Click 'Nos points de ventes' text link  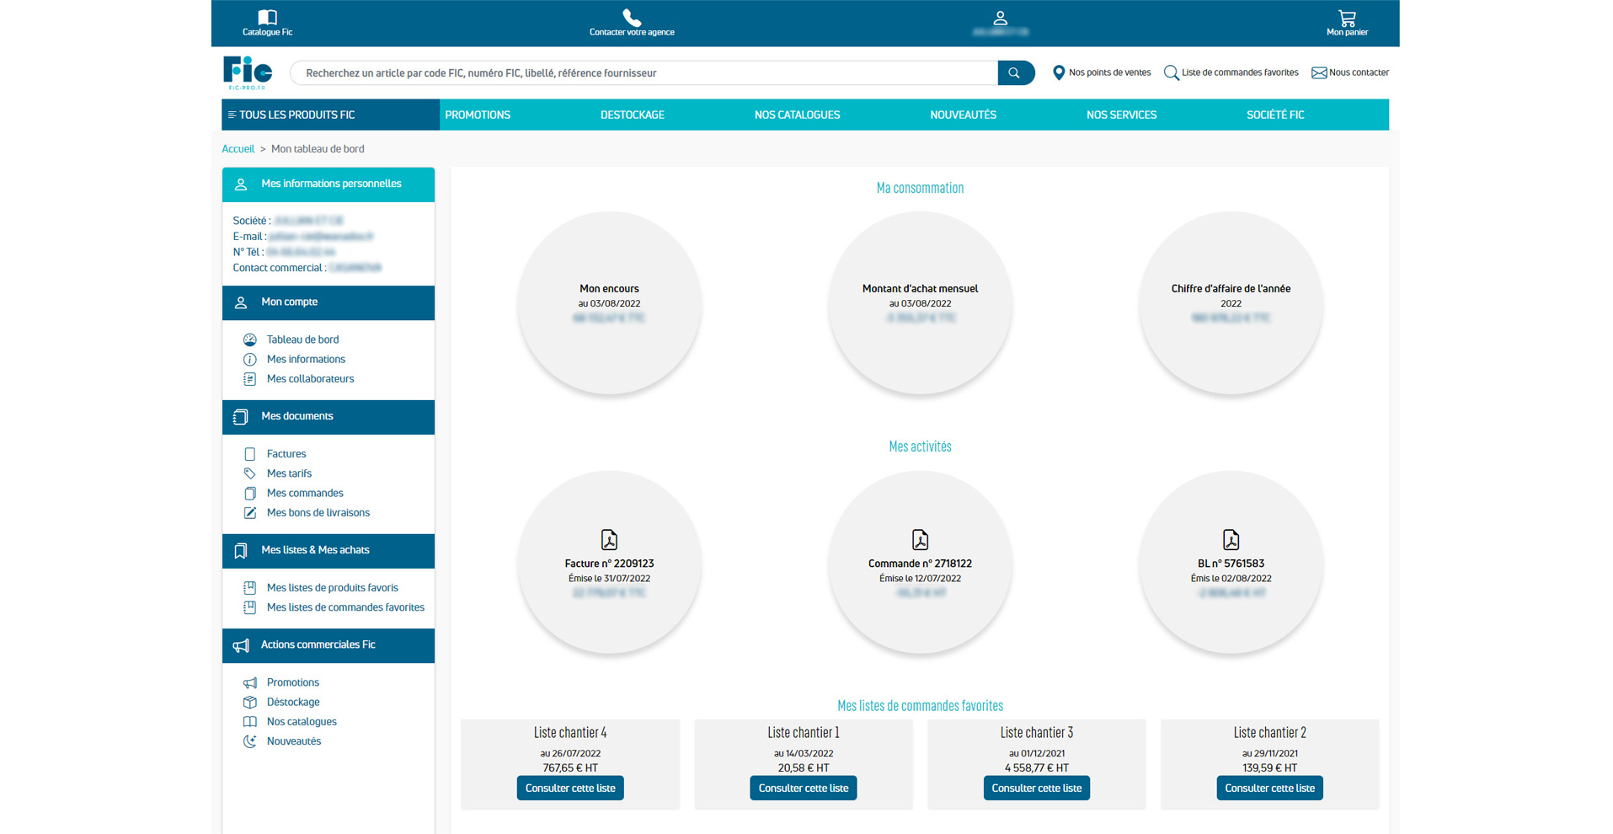pyautogui.click(x=1109, y=73)
